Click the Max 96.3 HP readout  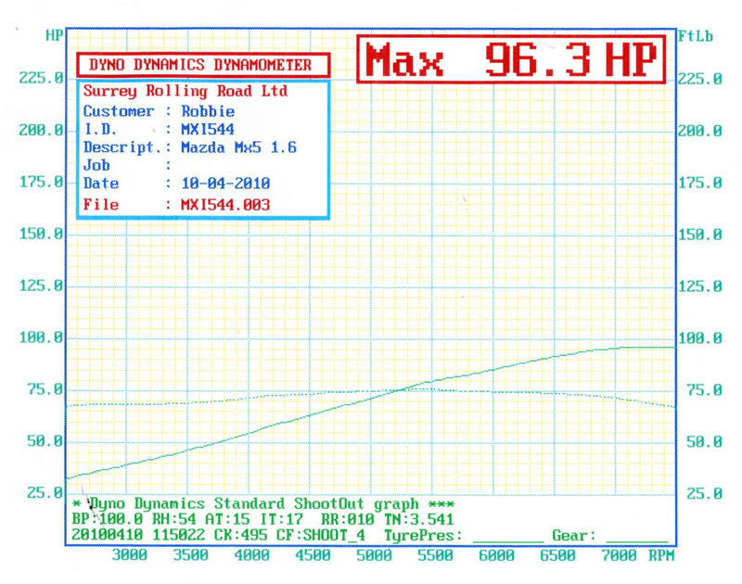pyautogui.click(x=511, y=59)
